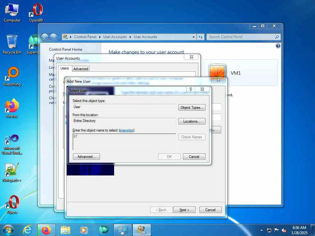
Task: Close the Select User dialog
Action: (202, 89)
